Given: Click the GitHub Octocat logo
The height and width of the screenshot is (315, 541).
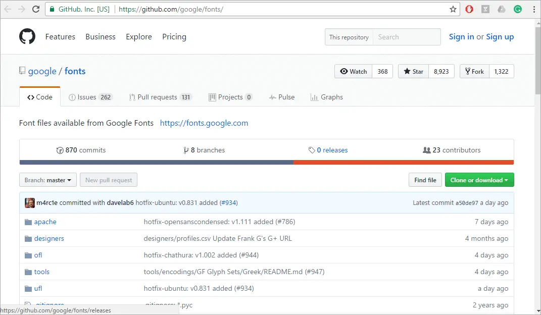Looking at the screenshot, I should 27,36.
